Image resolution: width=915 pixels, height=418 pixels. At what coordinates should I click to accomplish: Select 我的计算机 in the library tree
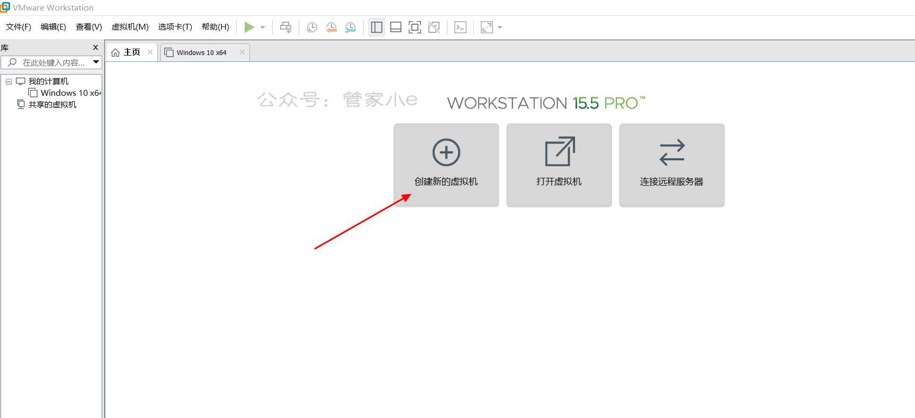[48, 81]
